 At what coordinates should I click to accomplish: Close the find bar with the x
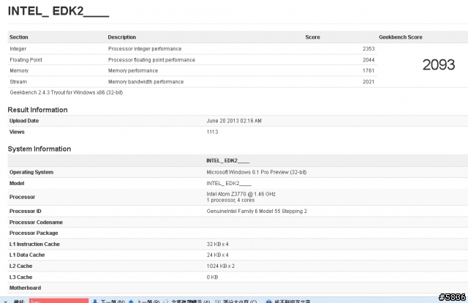click(5, 302)
